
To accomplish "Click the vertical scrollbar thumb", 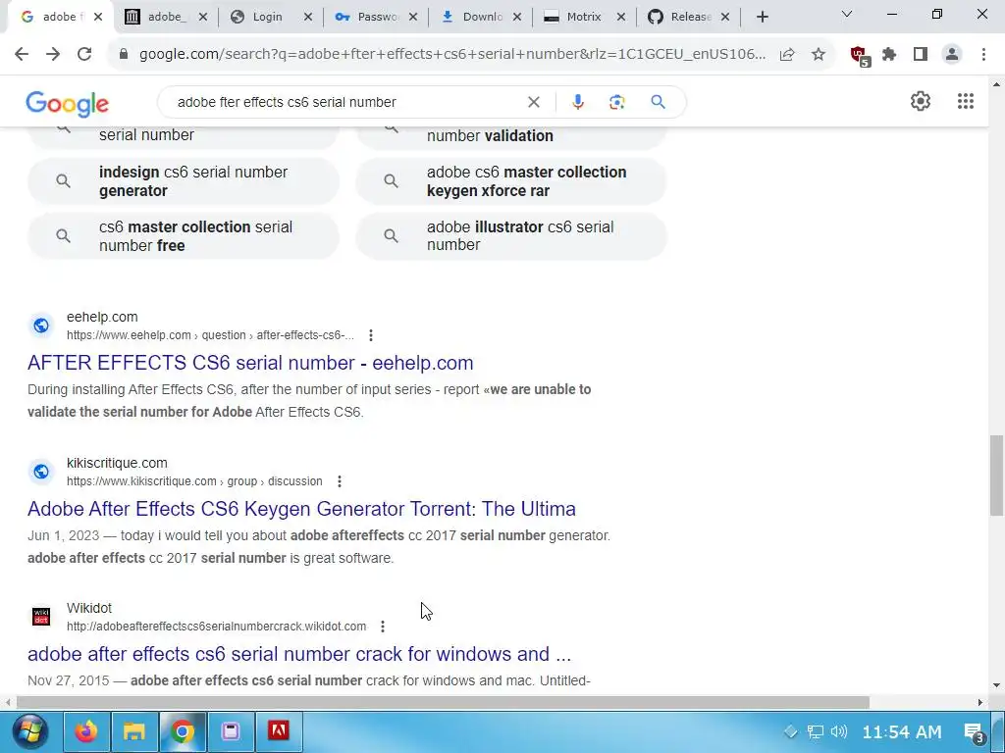I will [997, 476].
